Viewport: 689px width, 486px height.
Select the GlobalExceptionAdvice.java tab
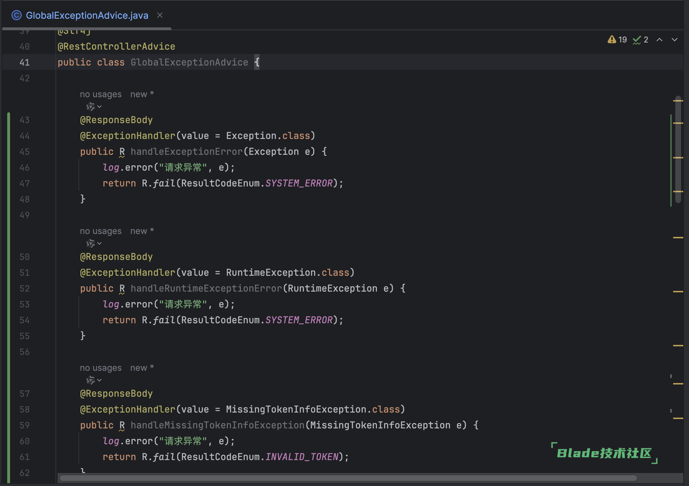[x=87, y=15]
